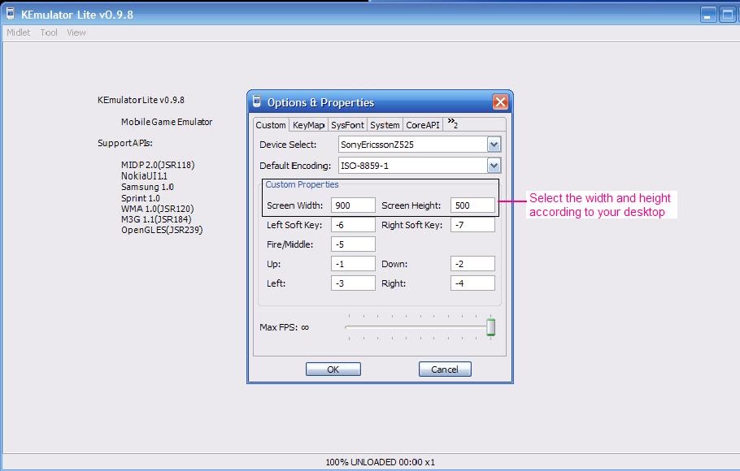The height and width of the screenshot is (471, 740).
Task: Click the 100% UNLOADED status bar text
Action: 380,462
